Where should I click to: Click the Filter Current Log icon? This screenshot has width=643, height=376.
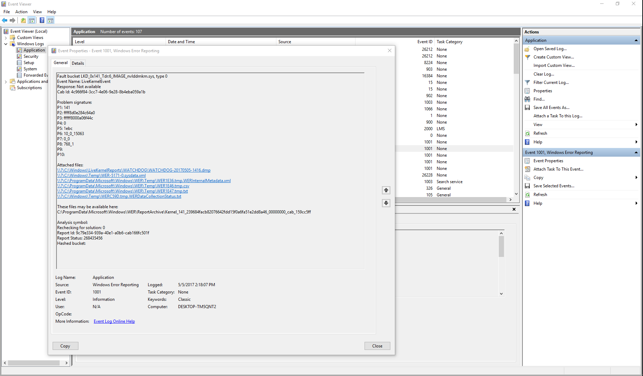click(x=528, y=83)
